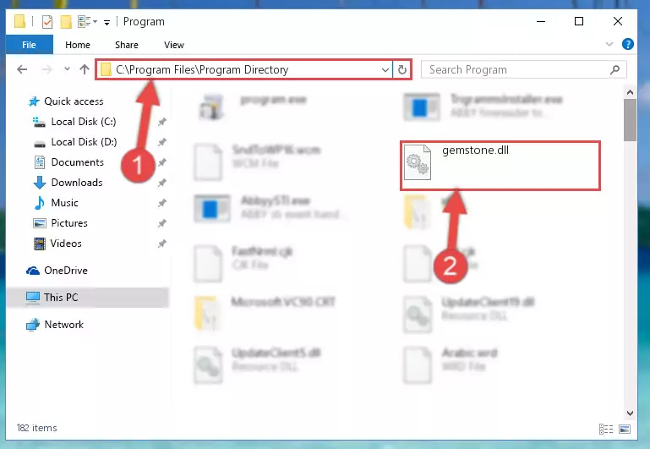Select Quick access in navigation pane
Viewport: 650px width, 449px height.
click(x=74, y=101)
